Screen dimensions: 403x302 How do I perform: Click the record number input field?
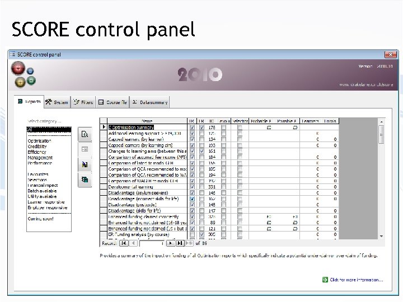click(x=152, y=243)
